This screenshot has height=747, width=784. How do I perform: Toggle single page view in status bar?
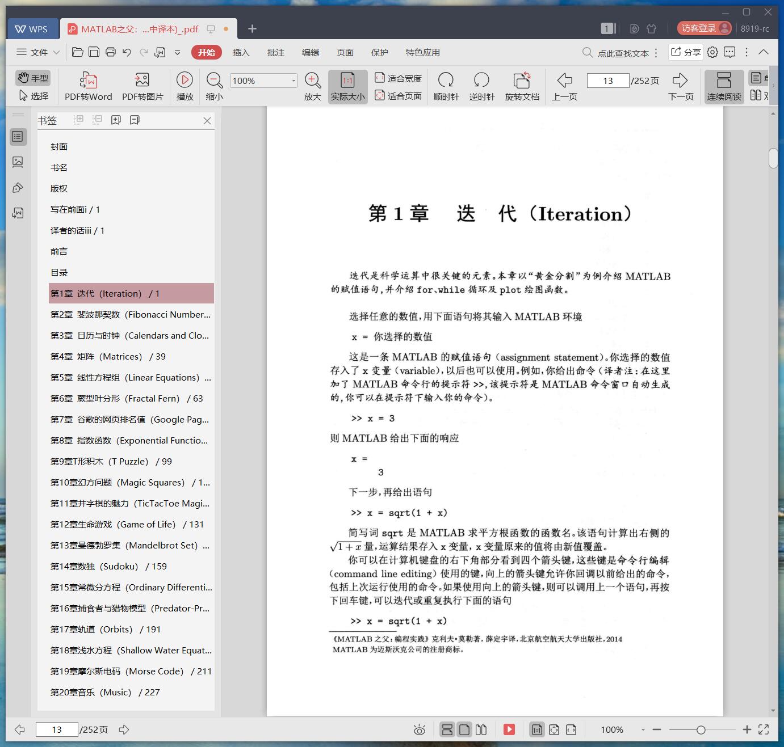point(464,729)
